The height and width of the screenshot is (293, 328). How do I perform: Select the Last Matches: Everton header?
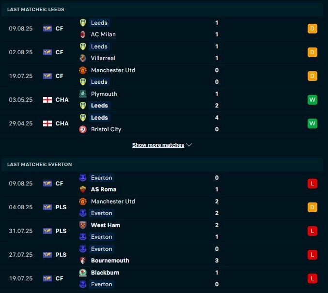coord(40,164)
